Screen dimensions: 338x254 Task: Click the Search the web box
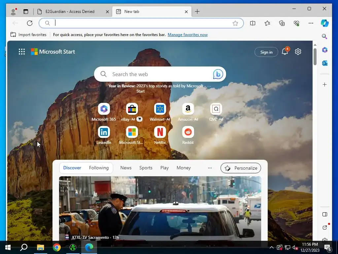[160, 74]
